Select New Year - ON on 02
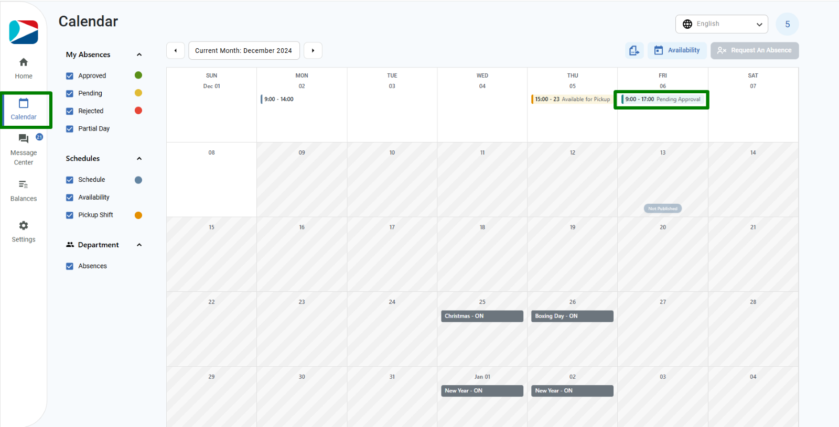 coord(572,391)
